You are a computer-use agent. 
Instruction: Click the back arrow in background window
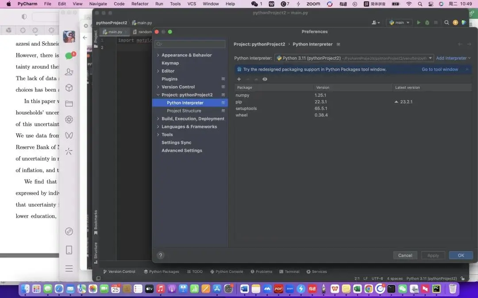[x=85, y=38]
